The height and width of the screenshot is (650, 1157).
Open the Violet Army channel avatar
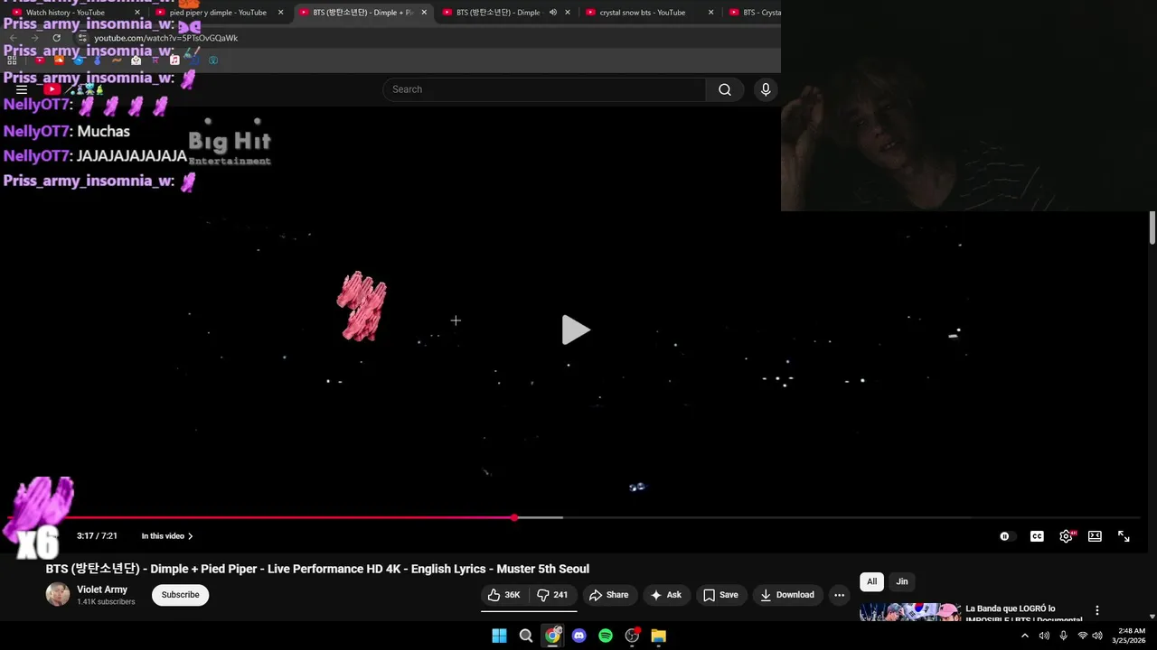[58, 595]
